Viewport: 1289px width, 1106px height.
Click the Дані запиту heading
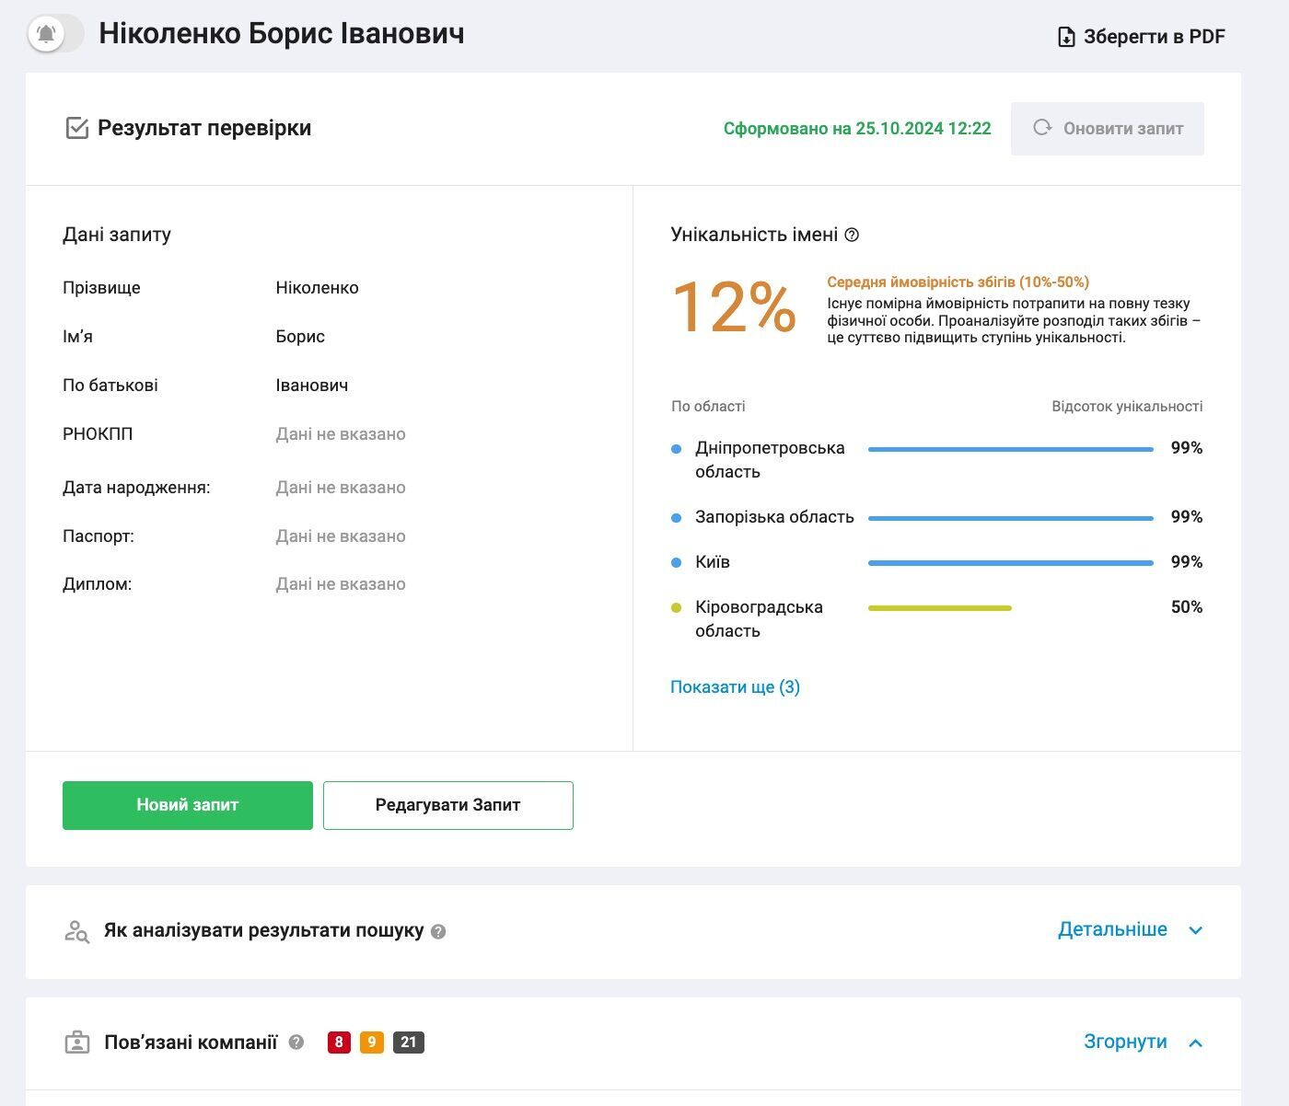(x=117, y=235)
